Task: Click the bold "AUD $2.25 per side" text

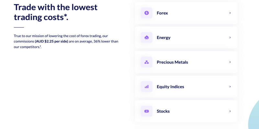Action: [51, 41]
